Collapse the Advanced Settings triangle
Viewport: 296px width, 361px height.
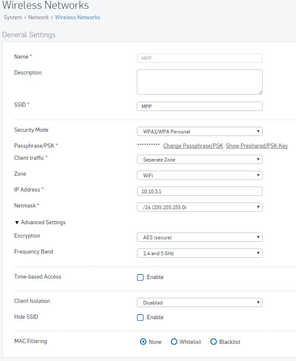click(17, 223)
